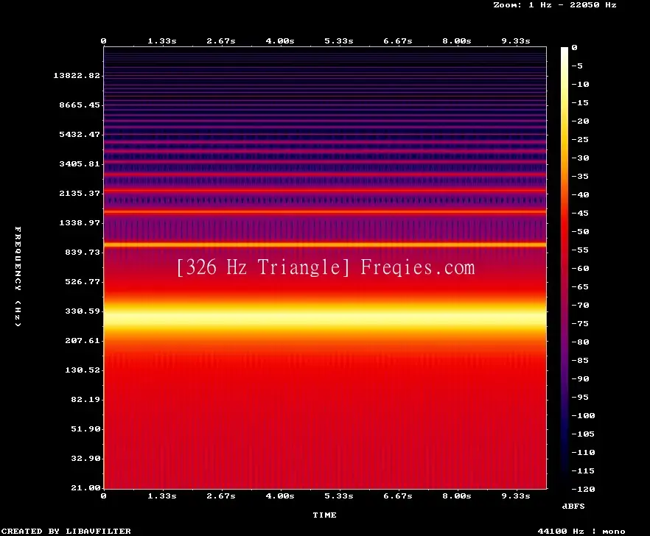Pick the 32.90 frequency label
Screen dimensions: 650x536
[85, 458]
